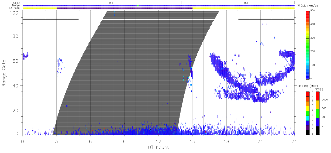This screenshot has width=331, height=153.
Task: Click the green swatch in the NOISE legend
Action: click(317, 113)
